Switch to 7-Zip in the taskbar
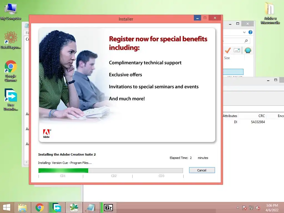This screenshot has height=213, width=284. (x=108, y=207)
